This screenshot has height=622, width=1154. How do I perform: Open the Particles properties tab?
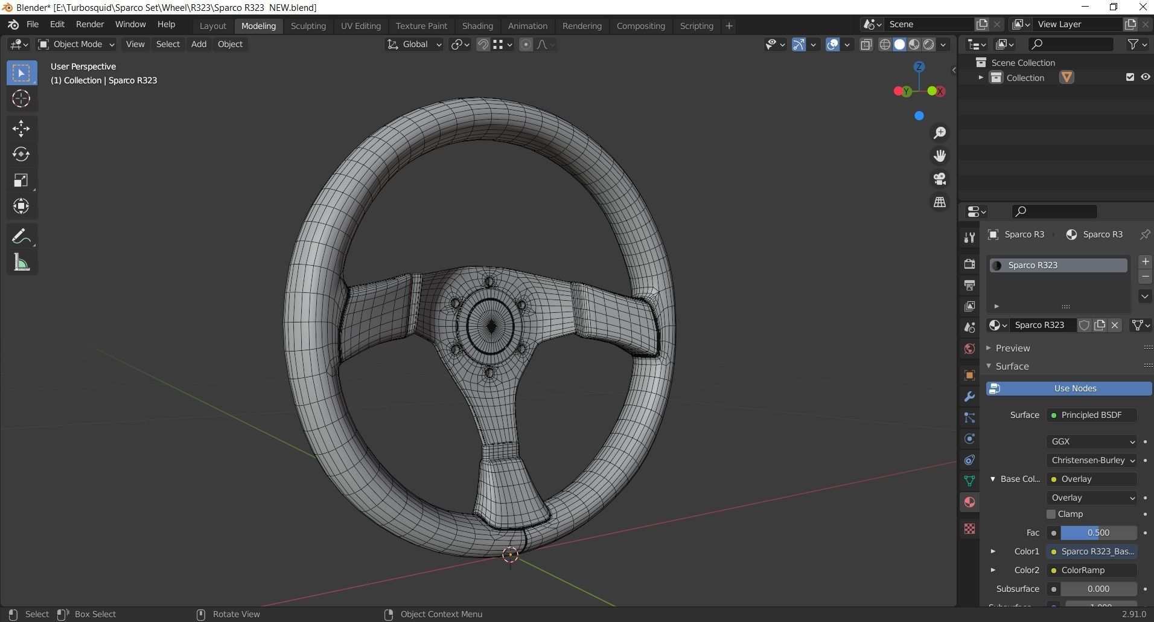pos(969,417)
